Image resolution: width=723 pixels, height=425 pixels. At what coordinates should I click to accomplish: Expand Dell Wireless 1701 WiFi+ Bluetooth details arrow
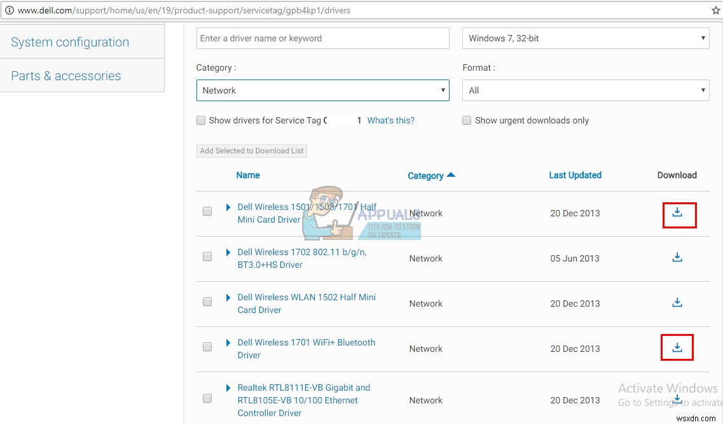pos(228,343)
